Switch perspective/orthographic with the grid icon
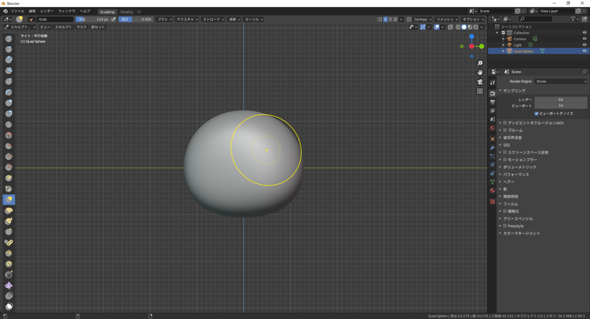 tap(480, 91)
